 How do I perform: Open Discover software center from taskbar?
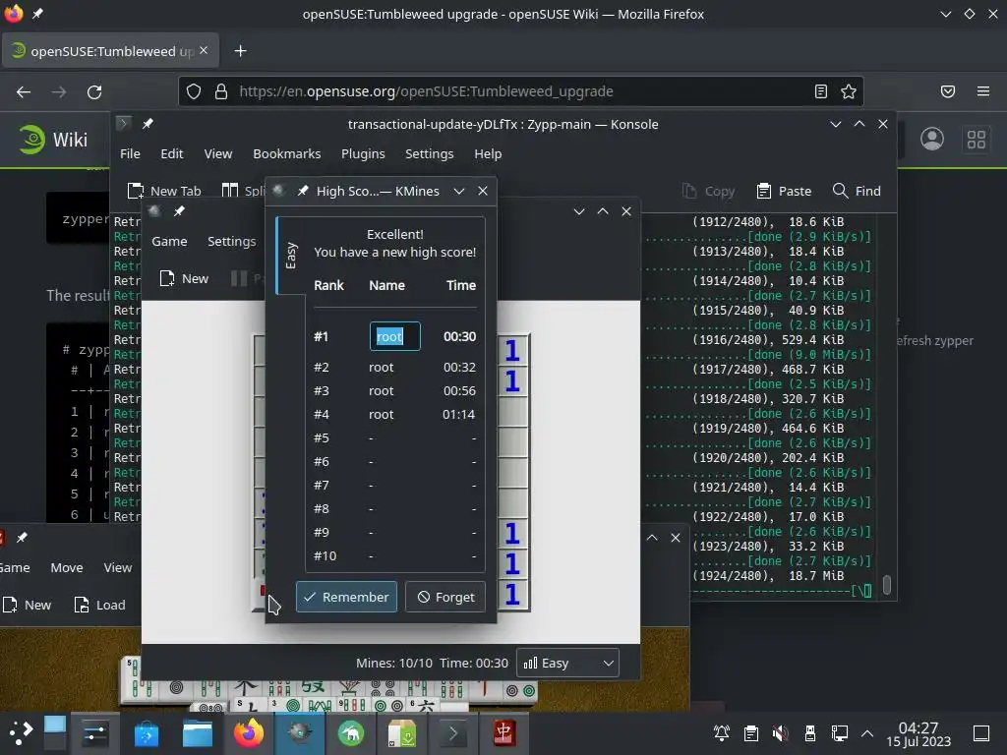147,733
